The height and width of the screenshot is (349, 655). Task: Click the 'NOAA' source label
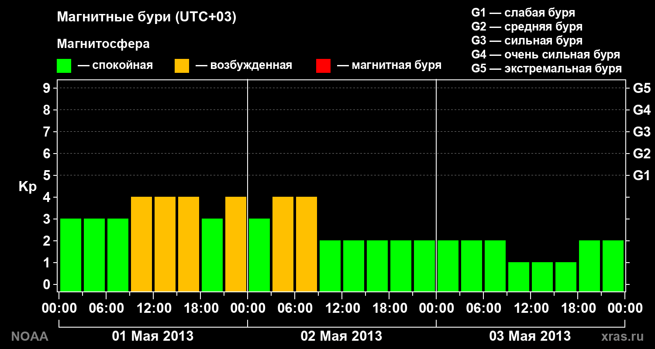[29, 336]
